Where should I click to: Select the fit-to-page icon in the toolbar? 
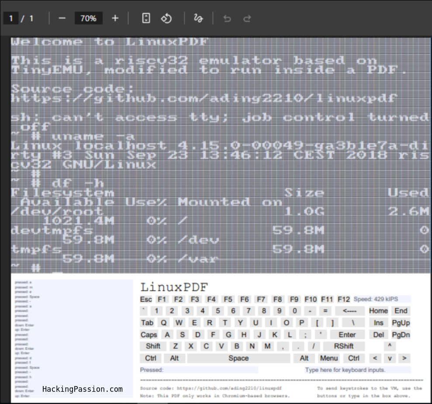coord(146,18)
